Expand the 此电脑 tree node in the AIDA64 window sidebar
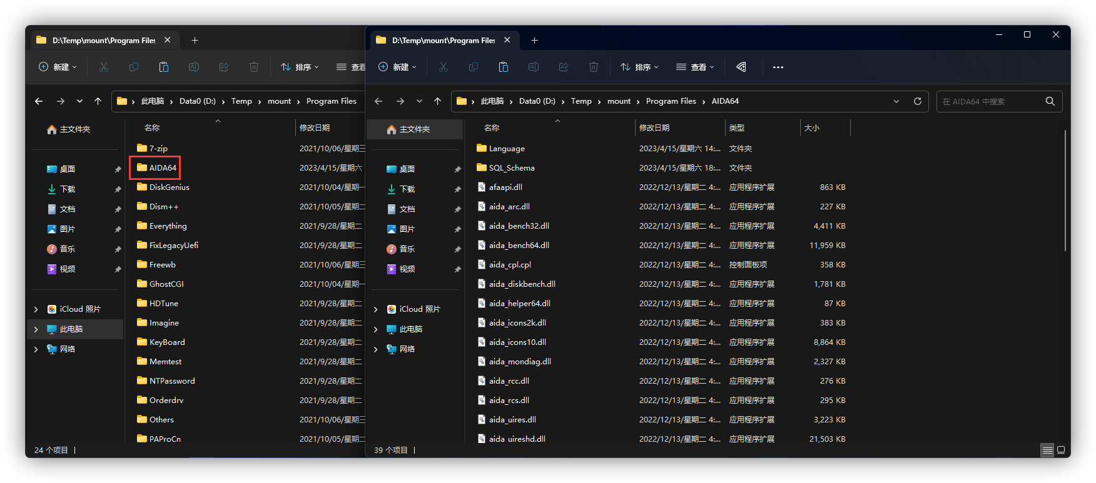 coord(375,329)
